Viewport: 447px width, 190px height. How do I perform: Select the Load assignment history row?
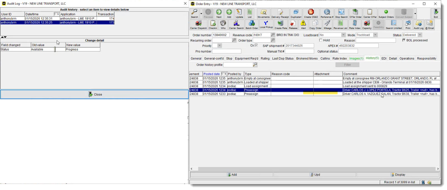point(315,86)
